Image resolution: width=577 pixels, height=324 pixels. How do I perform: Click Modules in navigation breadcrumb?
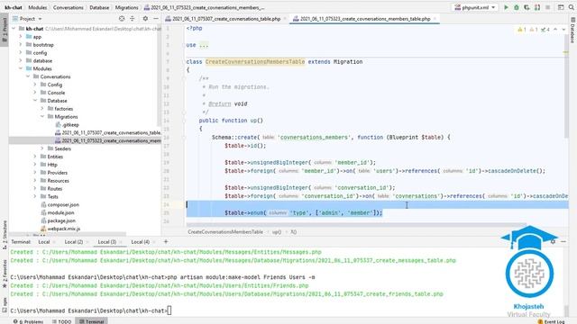click(x=38, y=7)
